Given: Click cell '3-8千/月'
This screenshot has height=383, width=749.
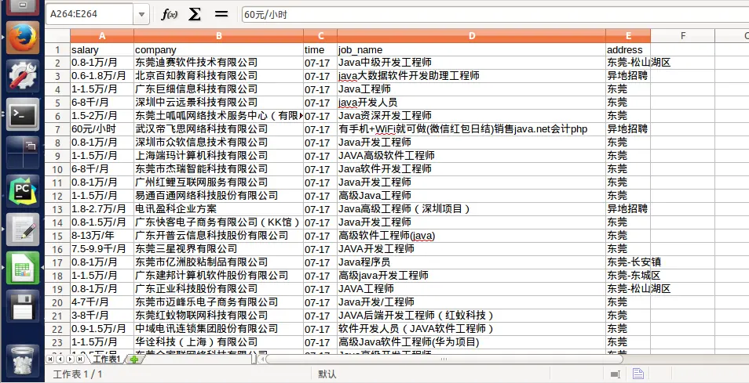Looking at the screenshot, I should (x=102, y=316).
